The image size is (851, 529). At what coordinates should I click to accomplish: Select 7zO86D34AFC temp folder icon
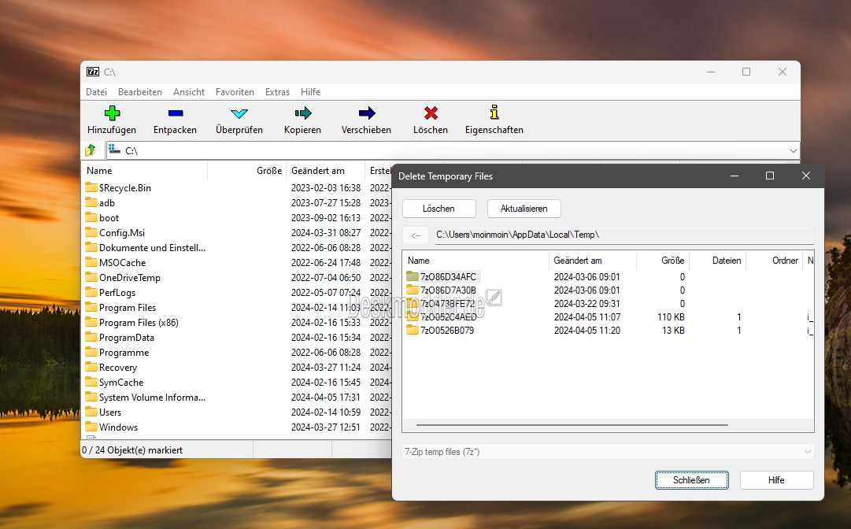tap(413, 276)
